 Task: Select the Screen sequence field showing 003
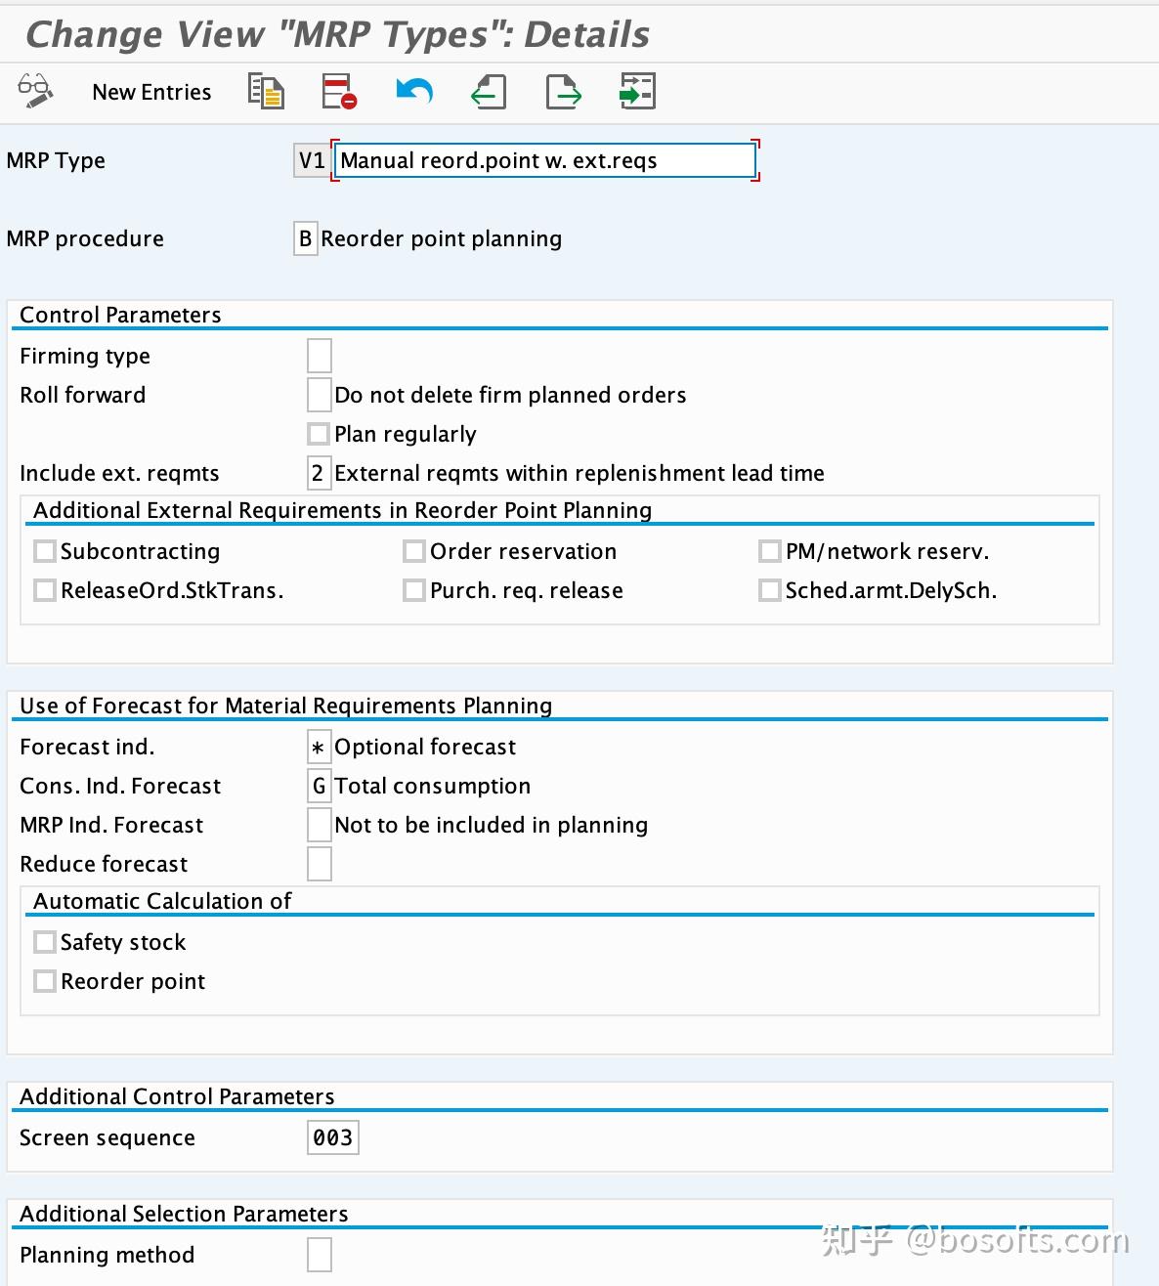[332, 1136]
